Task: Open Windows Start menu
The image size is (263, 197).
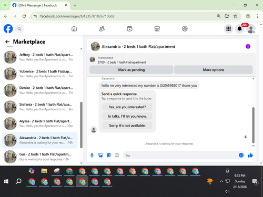Action: click(x=6, y=181)
